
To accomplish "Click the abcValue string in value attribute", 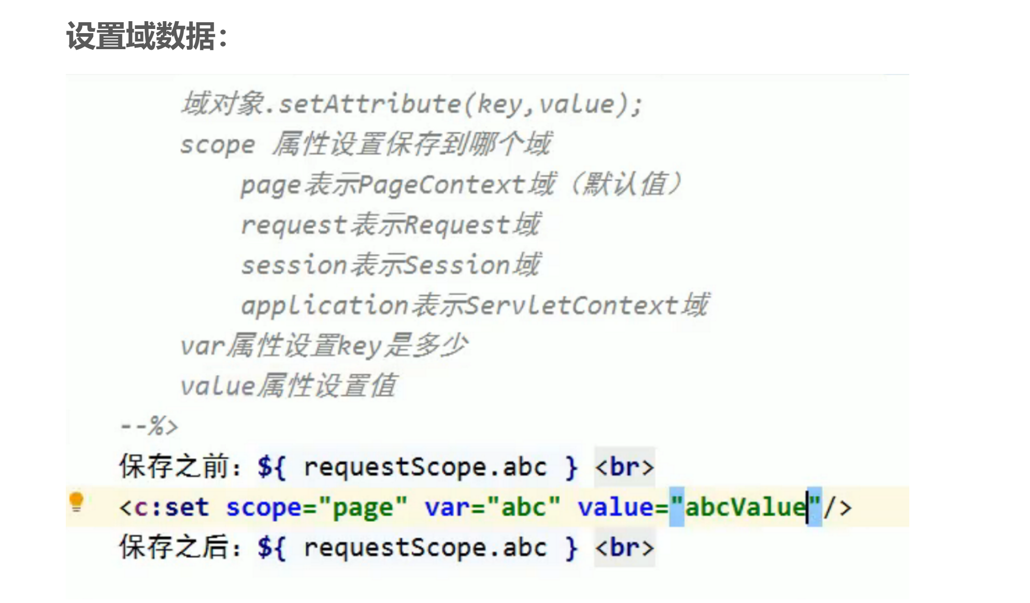I will [745, 507].
